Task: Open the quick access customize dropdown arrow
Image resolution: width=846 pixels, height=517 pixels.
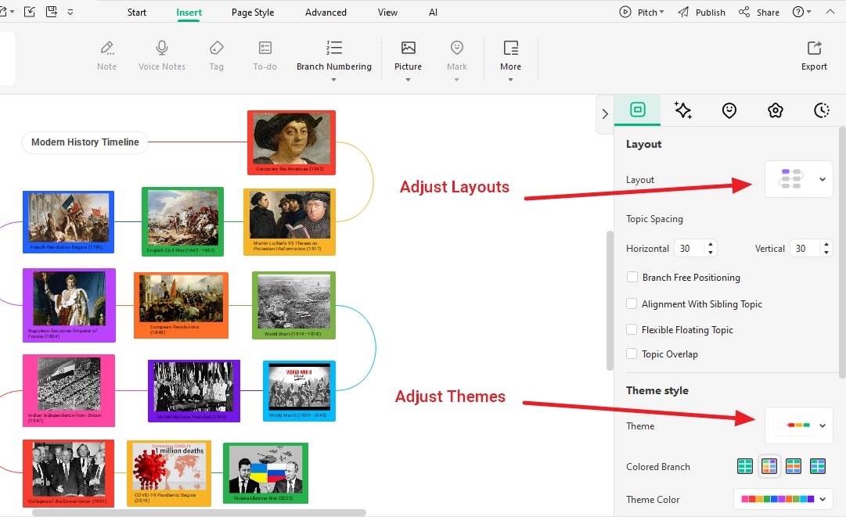Action: coord(70,12)
